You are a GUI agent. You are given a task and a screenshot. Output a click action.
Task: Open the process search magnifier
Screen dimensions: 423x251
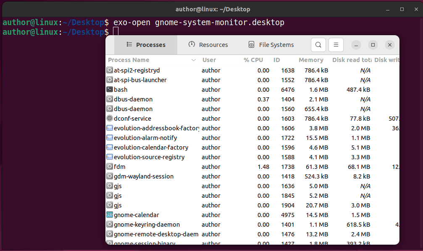(x=318, y=45)
